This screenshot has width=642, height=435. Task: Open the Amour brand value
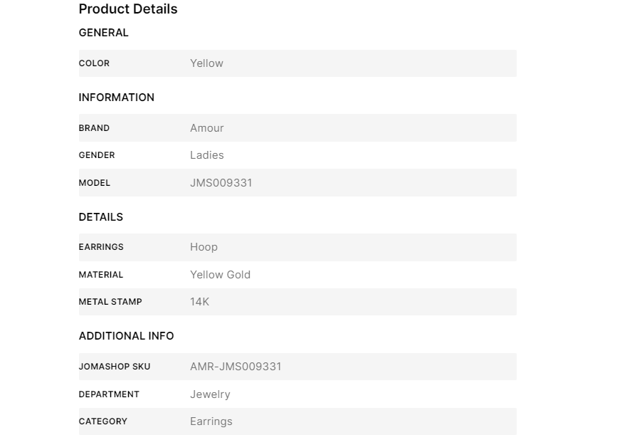[x=207, y=128]
